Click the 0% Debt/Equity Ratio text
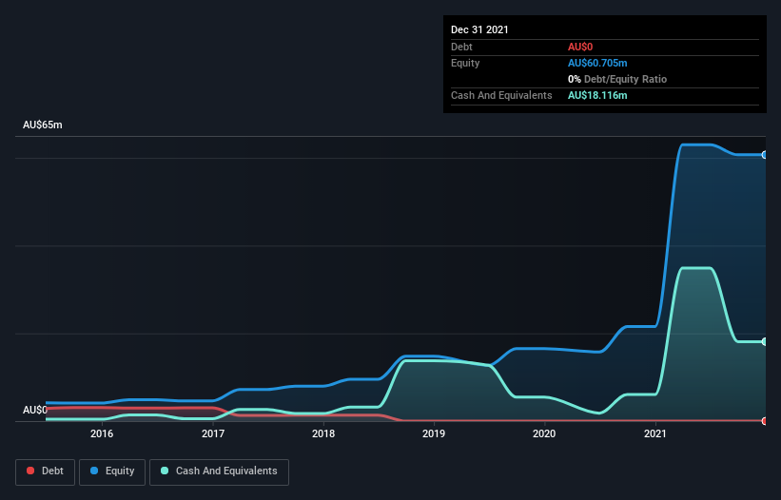The height and width of the screenshot is (500, 781). click(x=617, y=79)
